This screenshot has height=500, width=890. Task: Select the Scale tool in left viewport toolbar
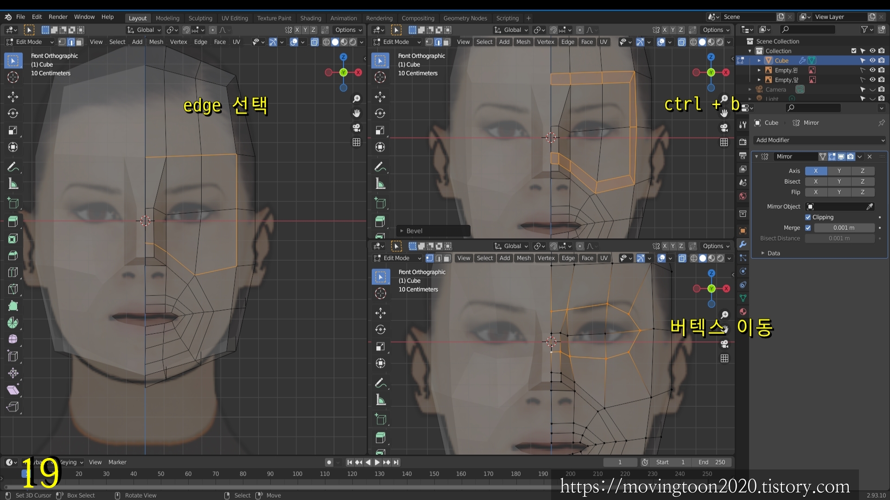click(x=13, y=131)
